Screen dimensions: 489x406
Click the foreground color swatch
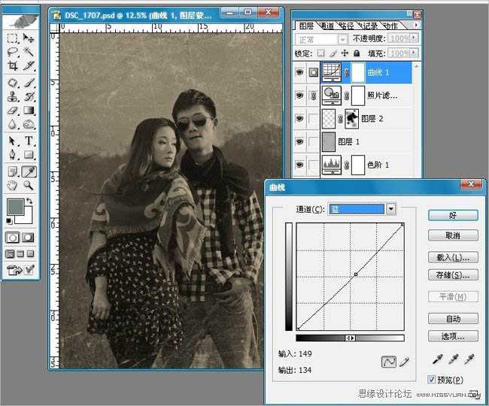(x=15, y=207)
